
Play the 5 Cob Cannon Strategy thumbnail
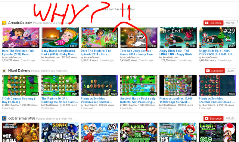(21, 85)
